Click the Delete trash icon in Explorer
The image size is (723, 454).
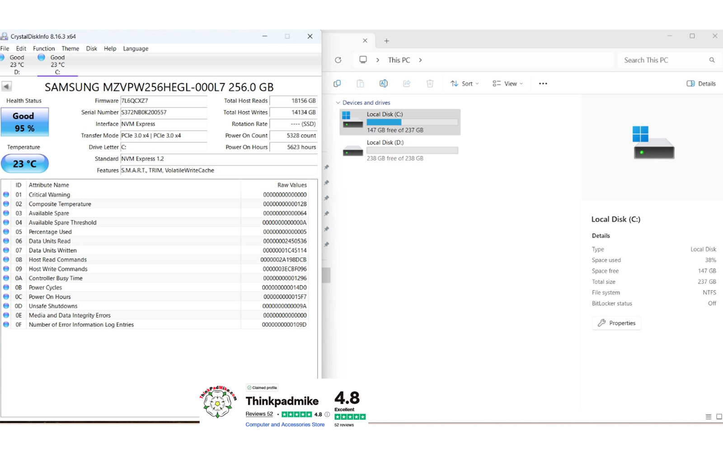coord(430,84)
